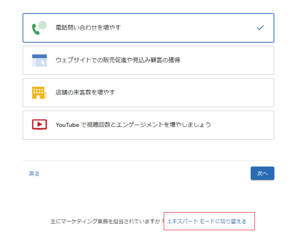Image resolution: width=295 pixels, height=235 pixels.
Task: Click the website browser window icon
Action: click(x=39, y=60)
